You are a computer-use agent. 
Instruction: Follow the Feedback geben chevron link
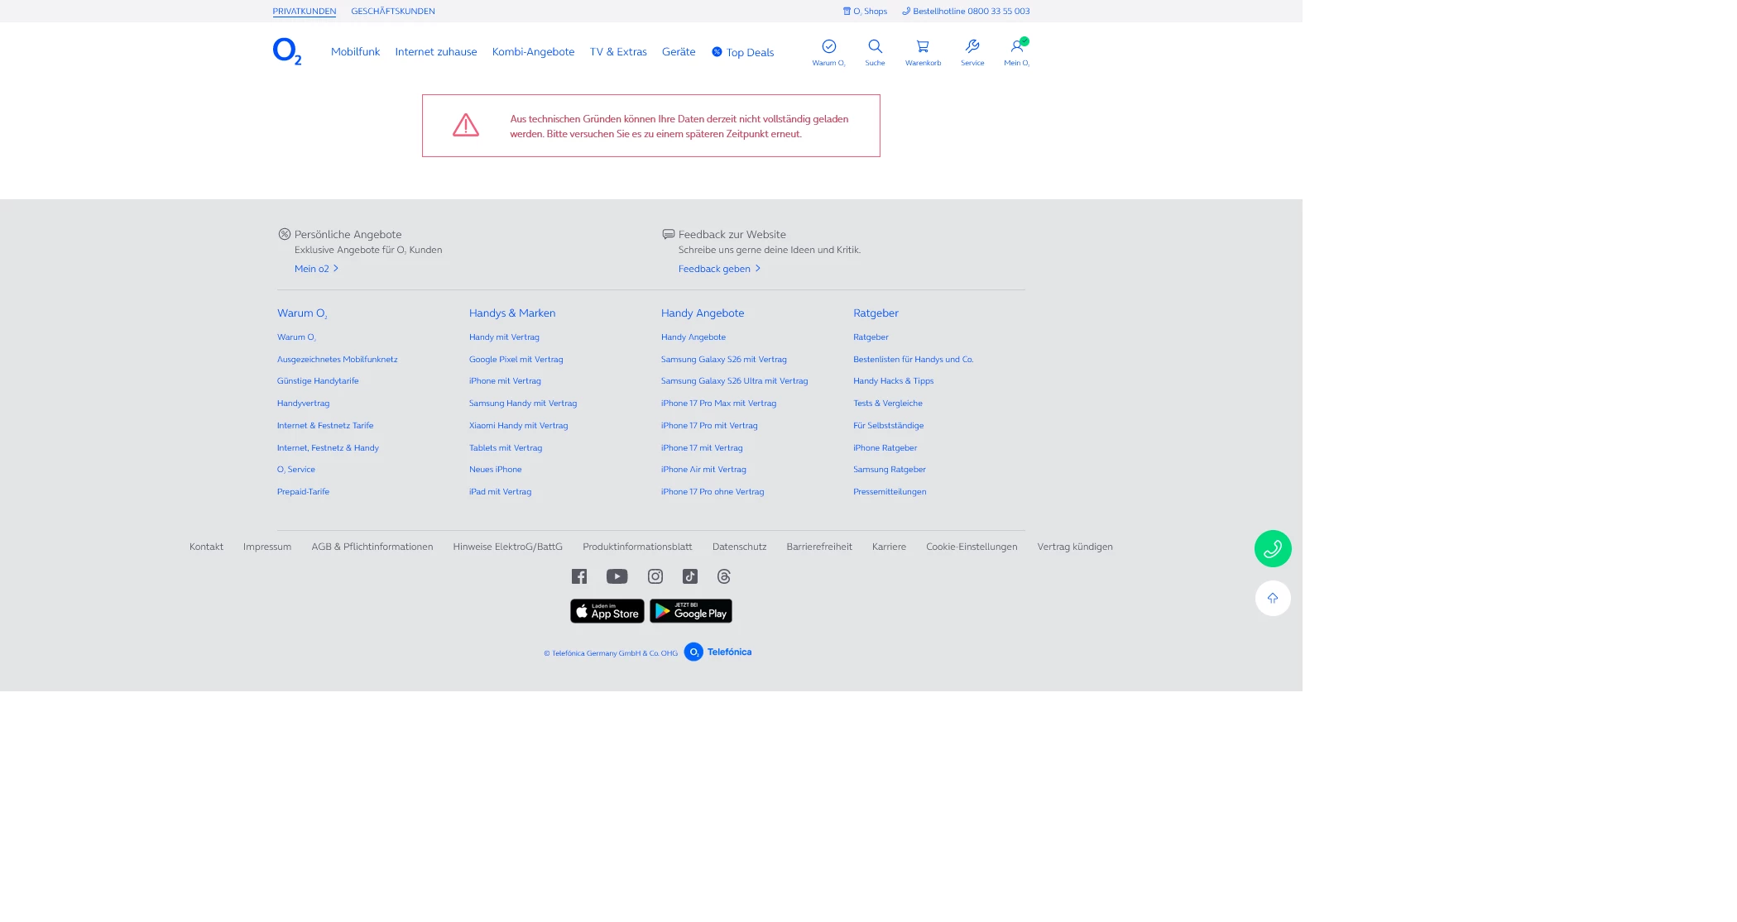click(719, 269)
